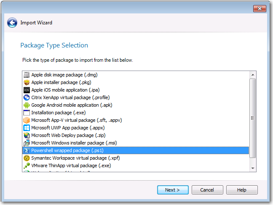
Task: Click the Windows installer .msi icon
Action: (x=27, y=143)
